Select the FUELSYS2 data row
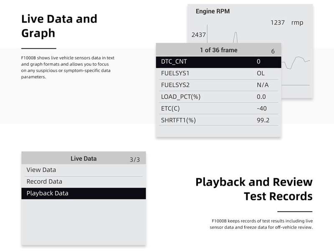 coord(218,85)
